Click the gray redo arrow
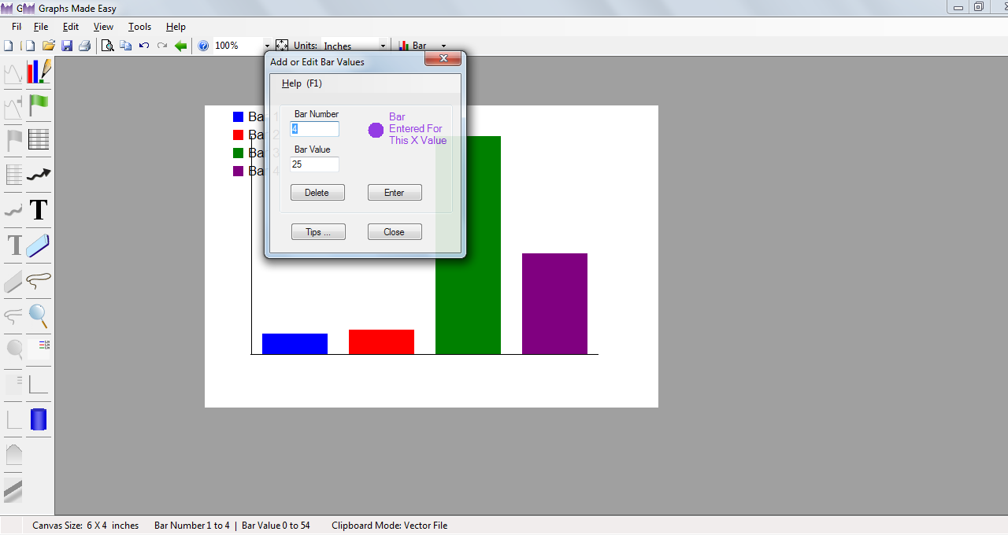 point(162,46)
